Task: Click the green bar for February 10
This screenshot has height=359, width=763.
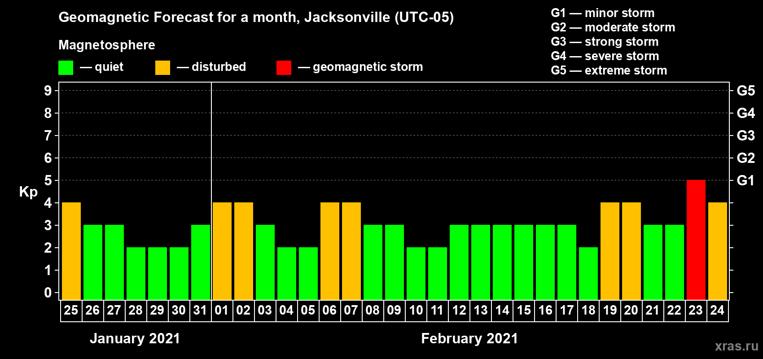Action: (x=416, y=273)
